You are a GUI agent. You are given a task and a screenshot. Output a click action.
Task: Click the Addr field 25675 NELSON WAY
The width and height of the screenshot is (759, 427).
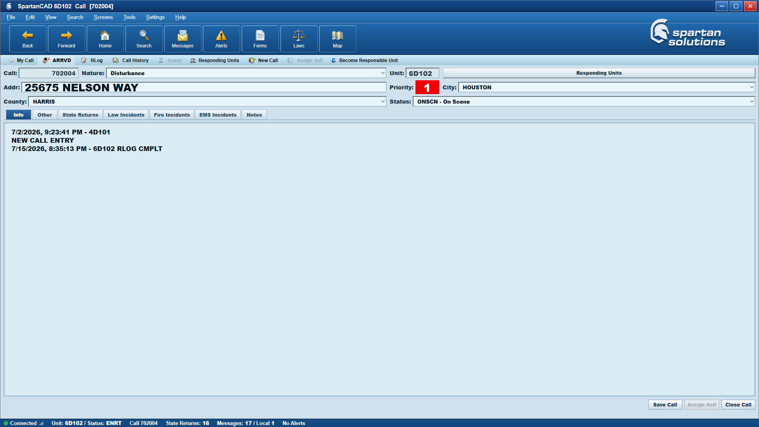(x=204, y=87)
